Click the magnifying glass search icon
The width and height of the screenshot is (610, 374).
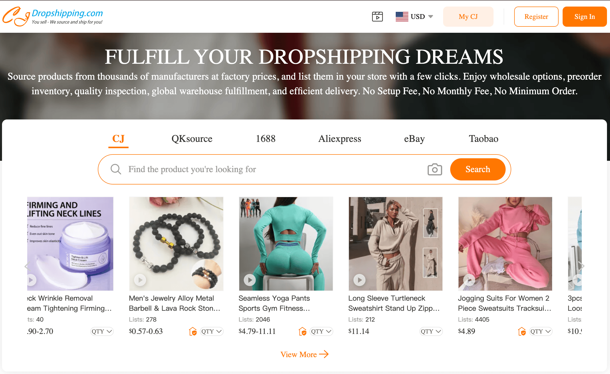pos(116,169)
